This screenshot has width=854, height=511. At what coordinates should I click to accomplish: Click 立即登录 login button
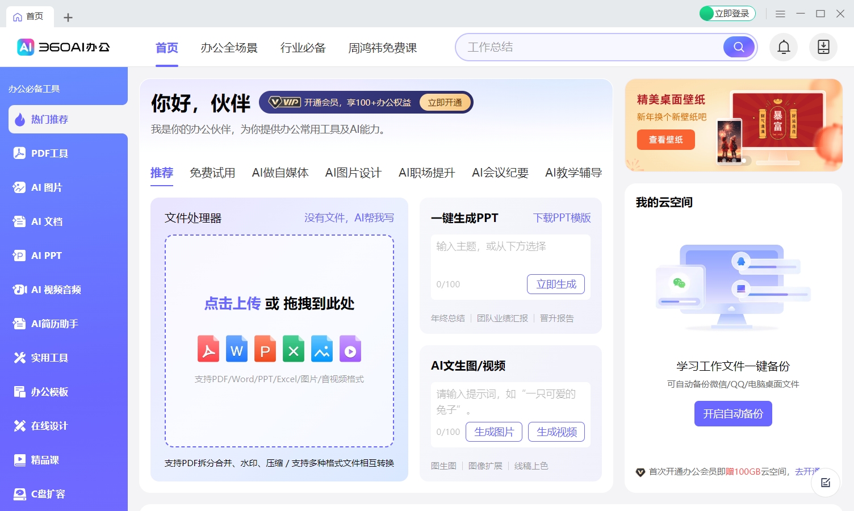tap(727, 14)
